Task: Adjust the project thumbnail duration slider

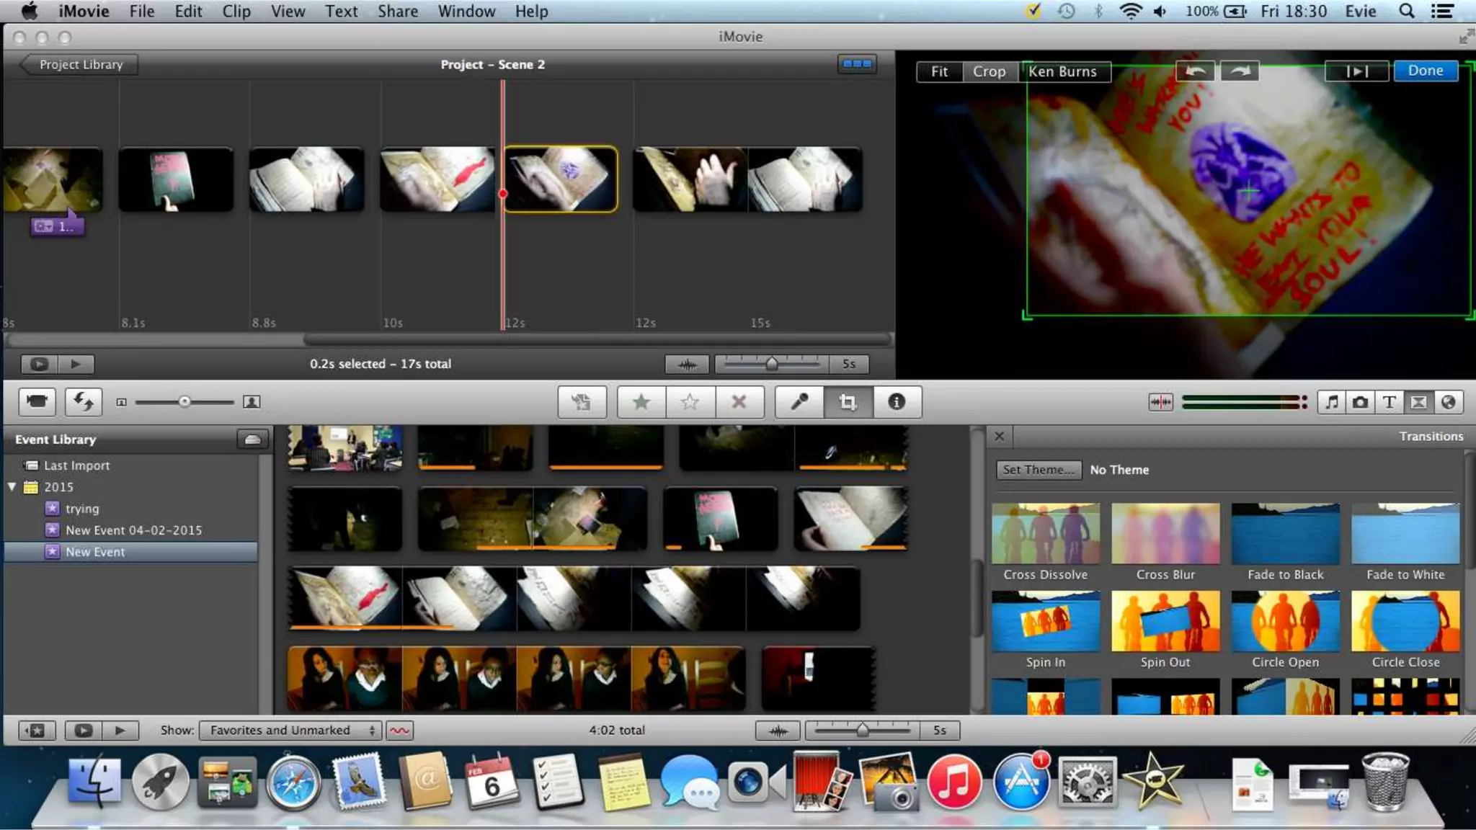Action: click(772, 364)
